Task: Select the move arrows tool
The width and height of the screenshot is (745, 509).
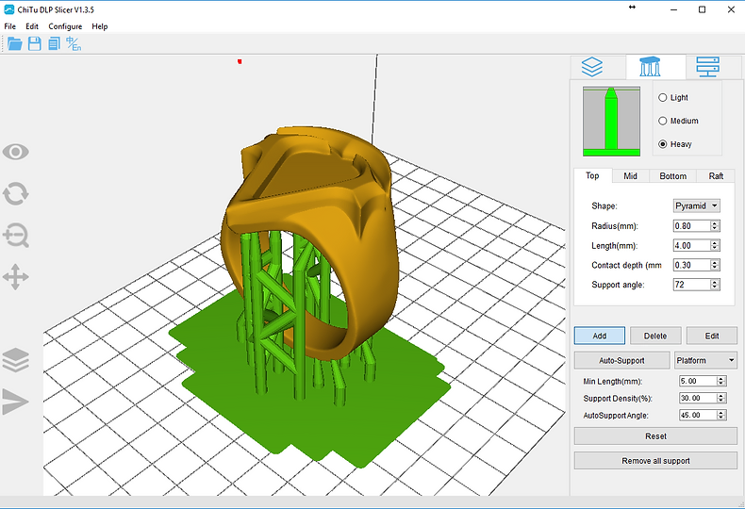Action: (16, 277)
